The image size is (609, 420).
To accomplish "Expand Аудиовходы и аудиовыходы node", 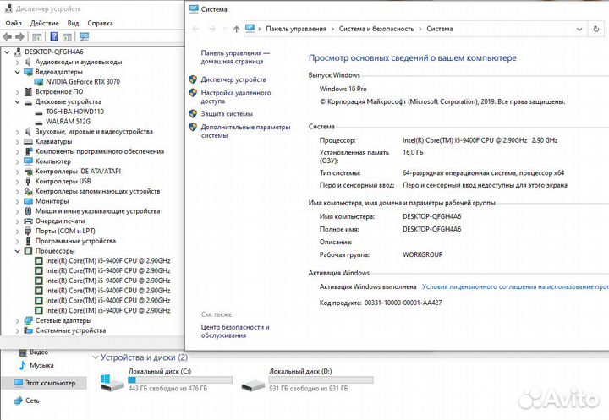I will click(x=17, y=62).
